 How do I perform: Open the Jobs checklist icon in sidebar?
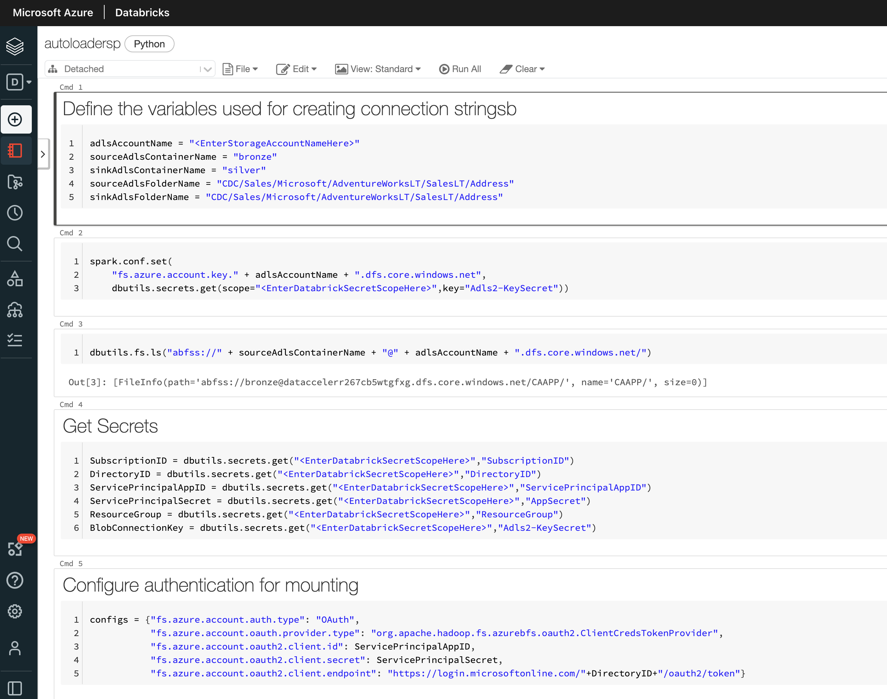(16, 340)
